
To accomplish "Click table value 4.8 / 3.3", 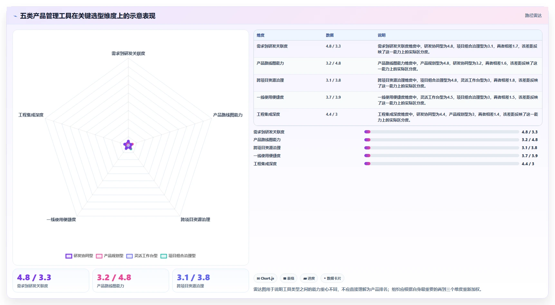I will click(333, 46).
